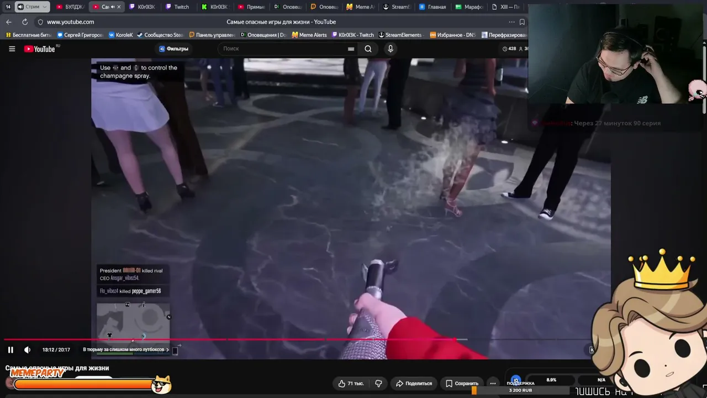The height and width of the screenshot is (398, 707).
Task: Switch to the XIII tab
Action: 505,7
